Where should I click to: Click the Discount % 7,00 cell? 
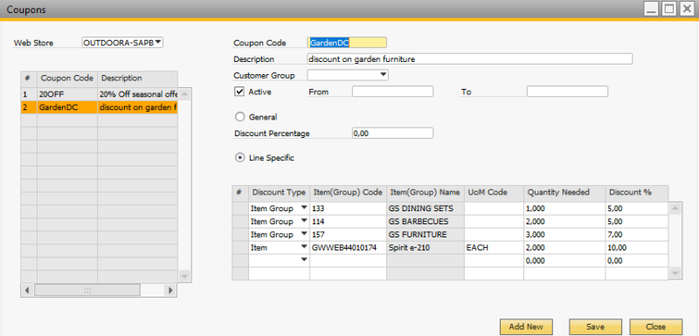click(x=637, y=235)
